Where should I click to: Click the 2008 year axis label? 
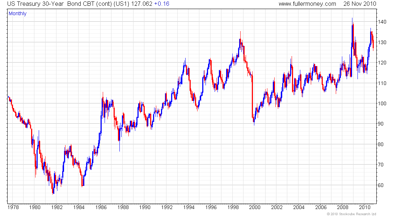(343, 207)
